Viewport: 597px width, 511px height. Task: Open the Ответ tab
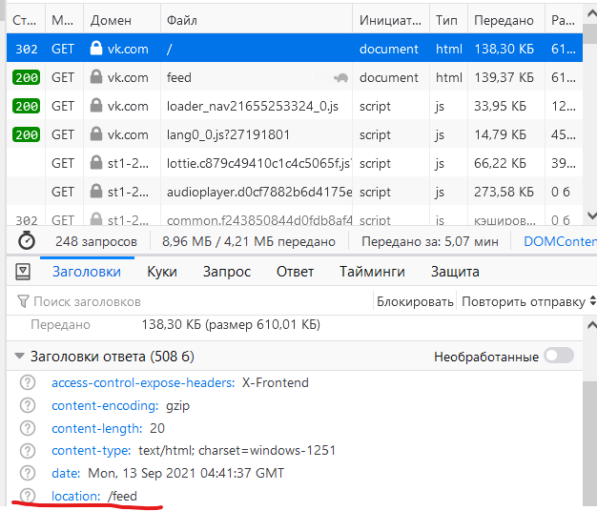point(295,272)
